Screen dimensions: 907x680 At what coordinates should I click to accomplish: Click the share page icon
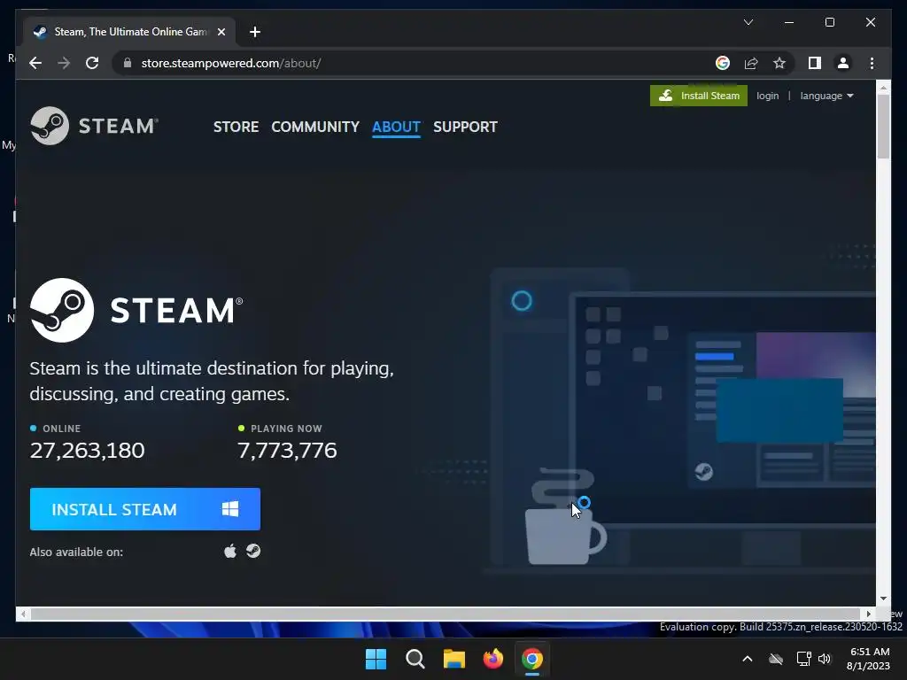(x=751, y=63)
